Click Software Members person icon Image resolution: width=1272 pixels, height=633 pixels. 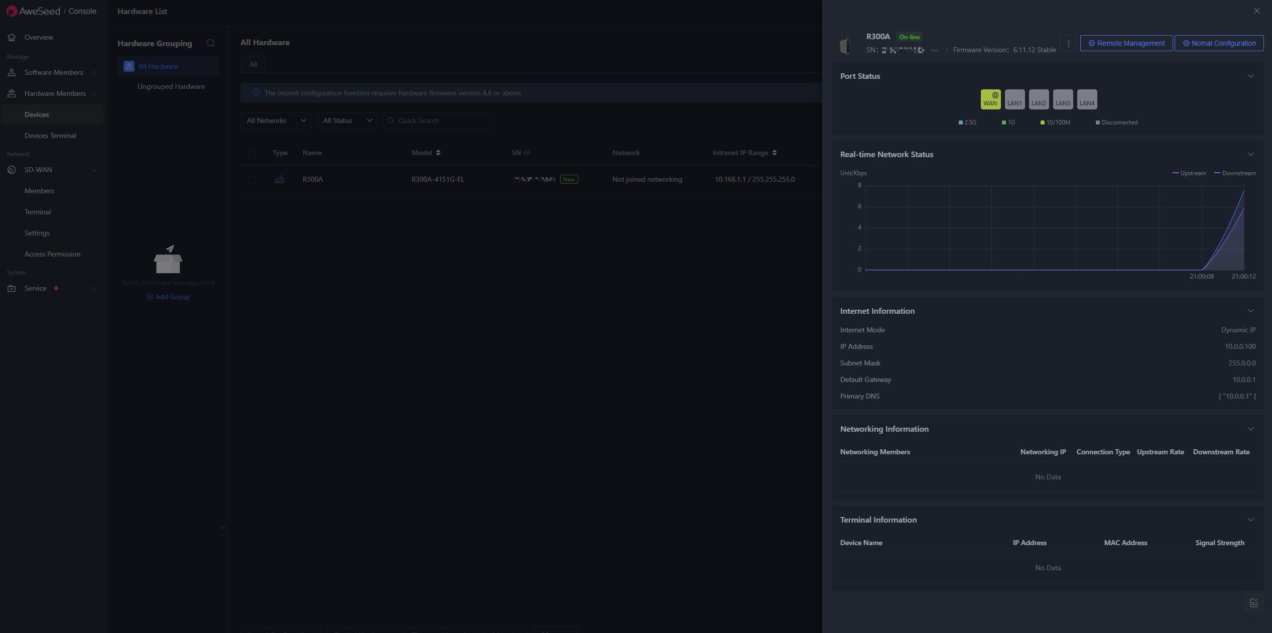(12, 72)
